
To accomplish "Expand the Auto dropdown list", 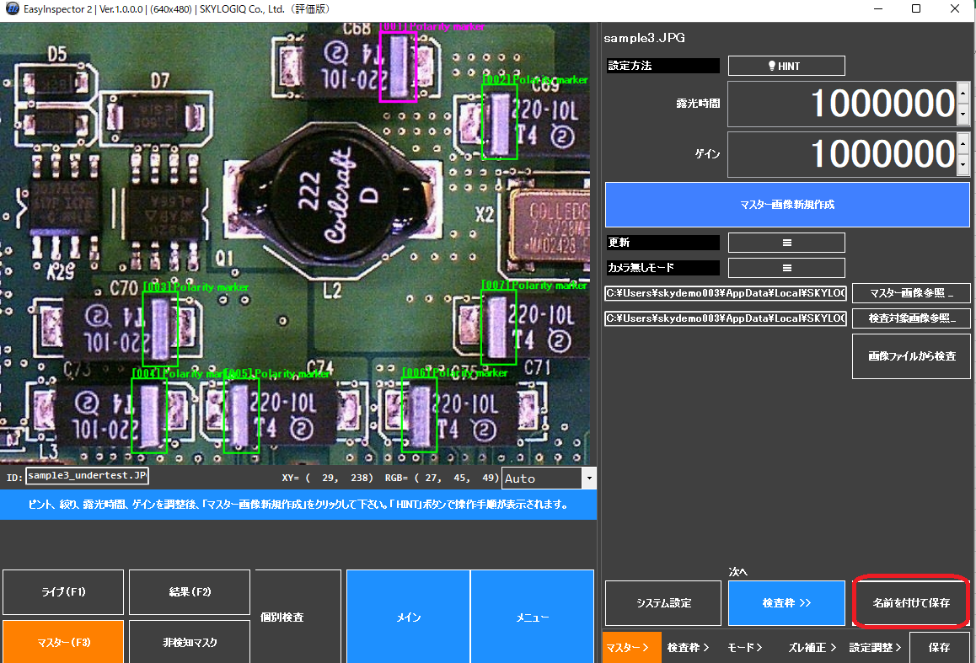I will pyautogui.click(x=589, y=479).
